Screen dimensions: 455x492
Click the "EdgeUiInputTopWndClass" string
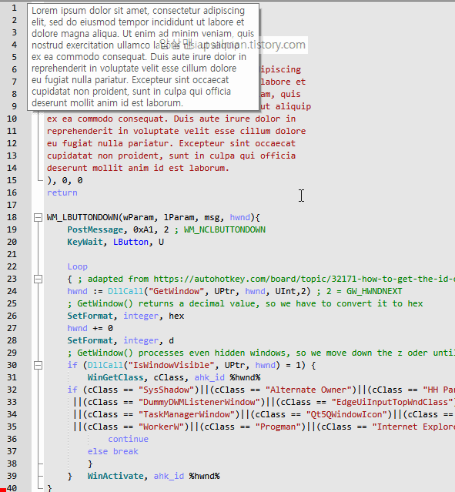click(x=393, y=402)
